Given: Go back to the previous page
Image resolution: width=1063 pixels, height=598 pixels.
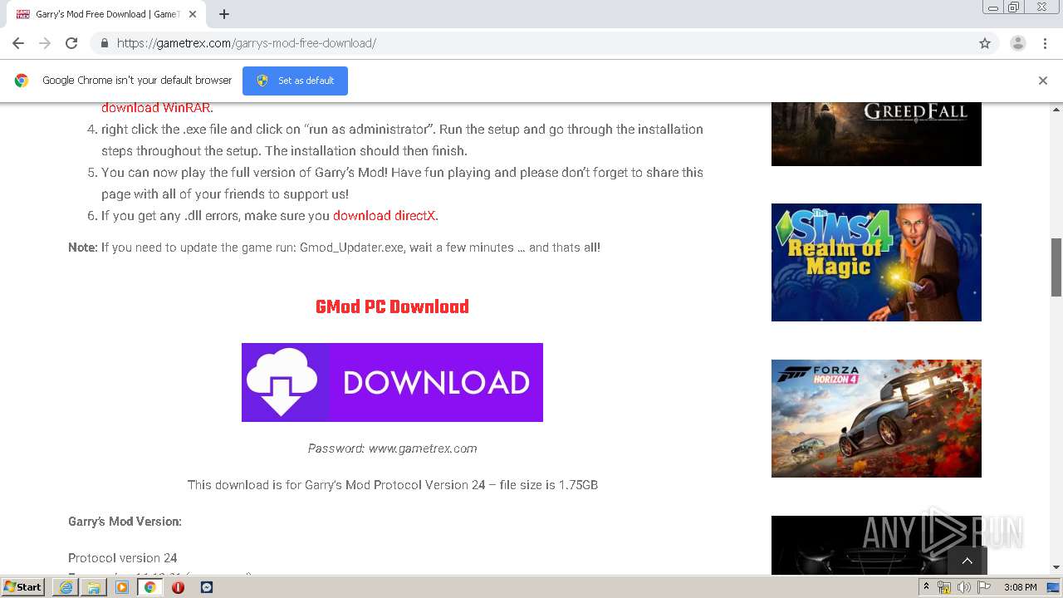Looking at the screenshot, I should pyautogui.click(x=18, y=43).
